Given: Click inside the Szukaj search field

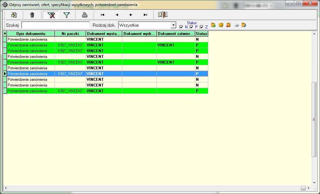Looking at the screenshot, I should [x=56, y=25].
